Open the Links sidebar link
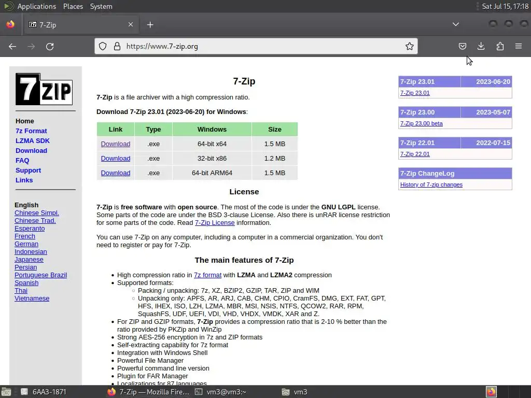The width and height of the screenshot is (531, 398). tap(24, 180)
